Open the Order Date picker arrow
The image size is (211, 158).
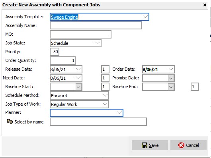171,69
